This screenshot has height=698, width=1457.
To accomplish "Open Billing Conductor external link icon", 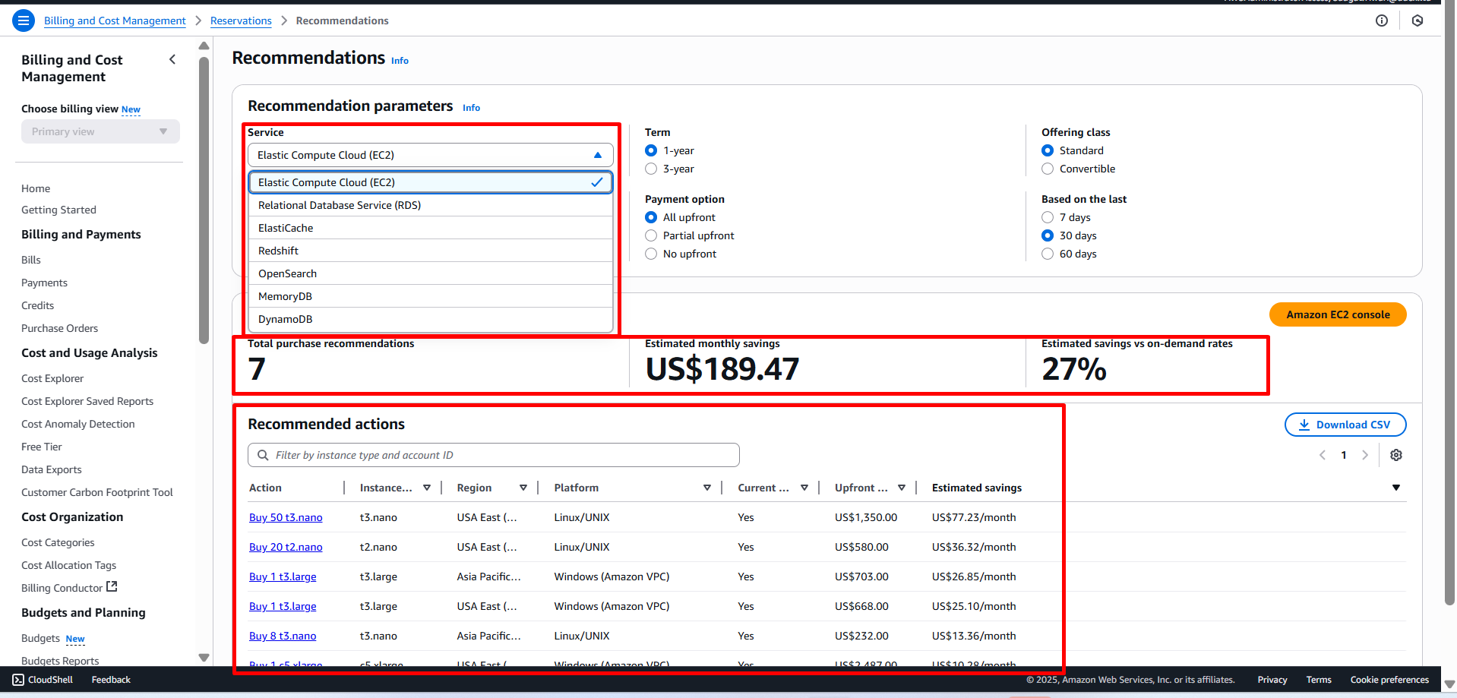I will click(111, 586).
